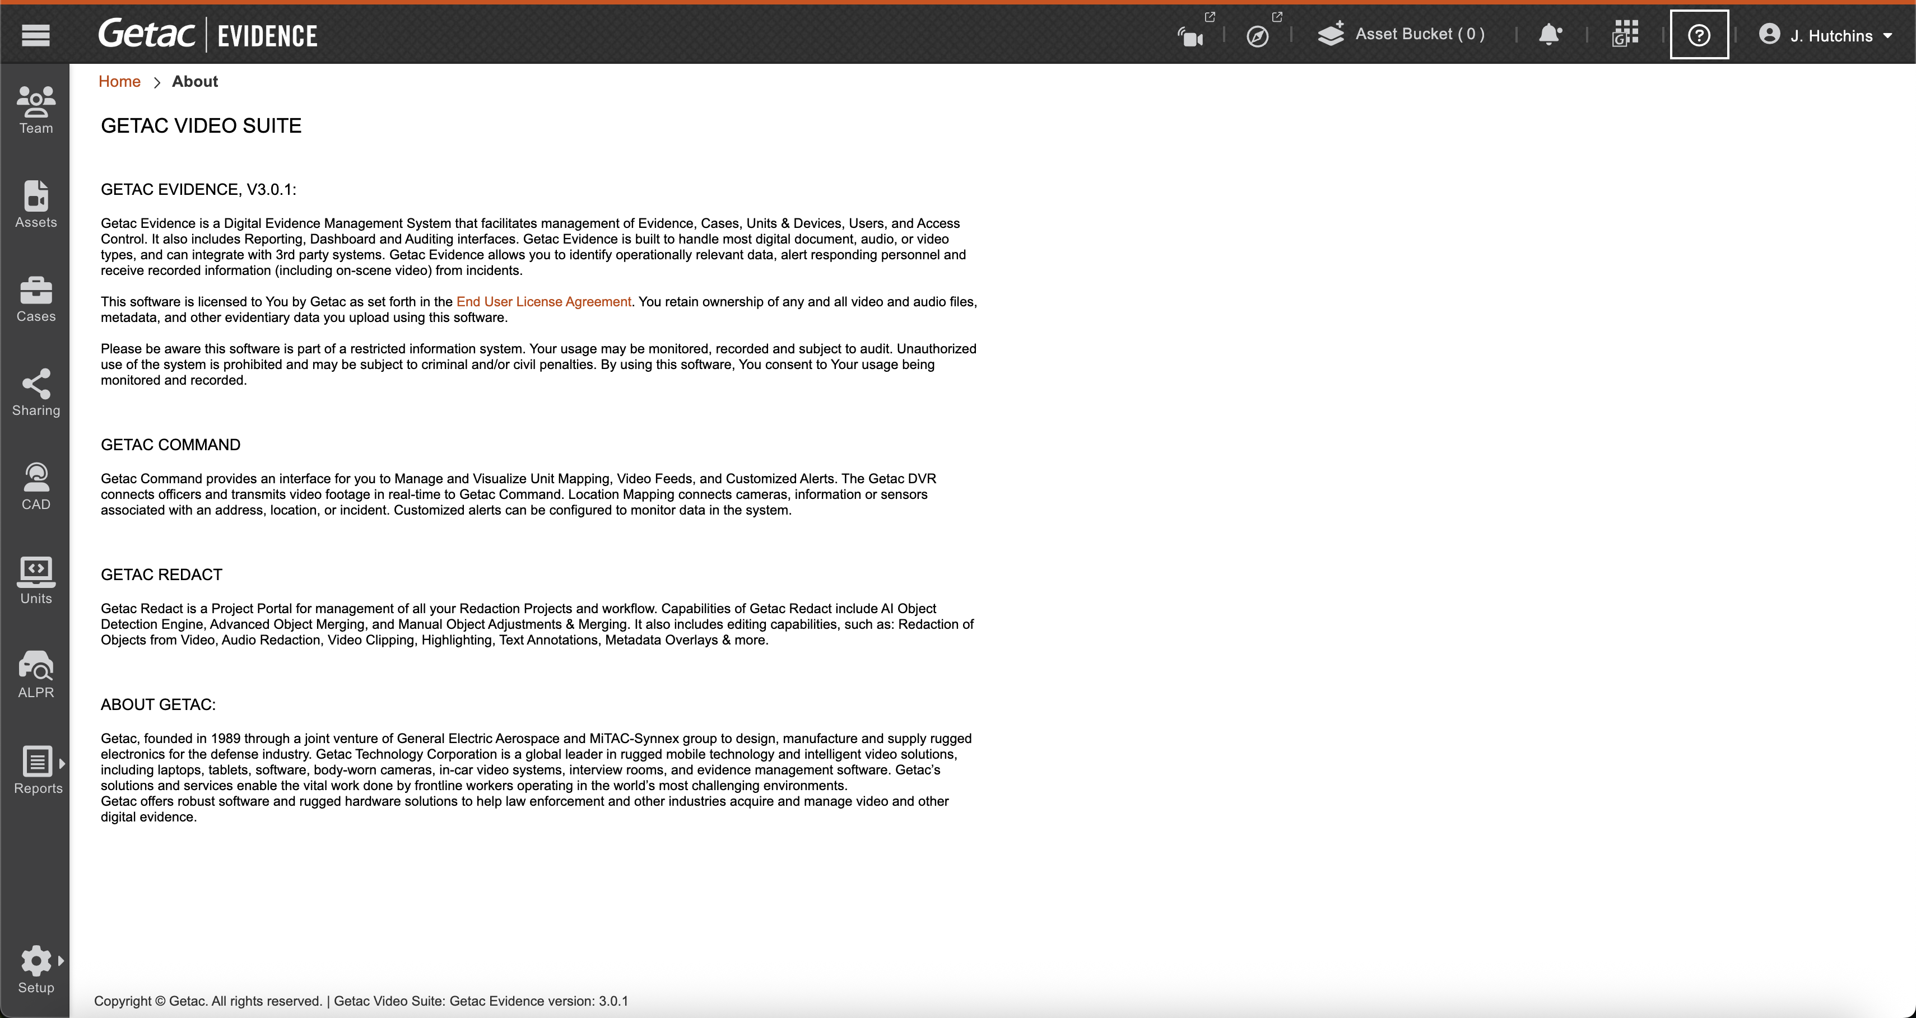Expand the Reports submenu arrow
Viewport: 1916px width, 1018px height.
pyautogui.click(x=62, y=763)
